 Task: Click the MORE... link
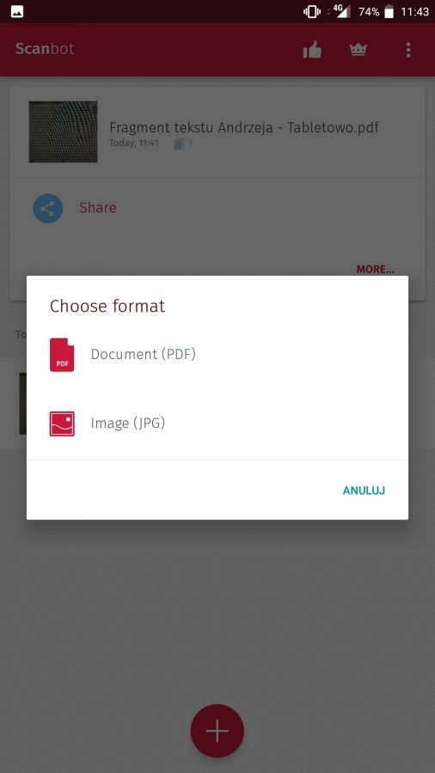coord(376,269)
